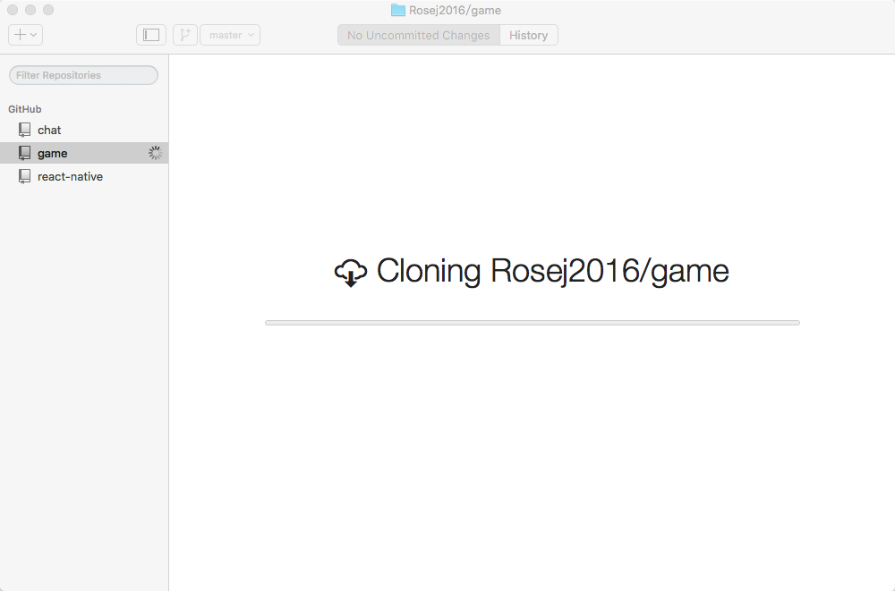Screen dimensions: 895x591
Task: Click the add repository plus icon
Action: click(21, 35)
